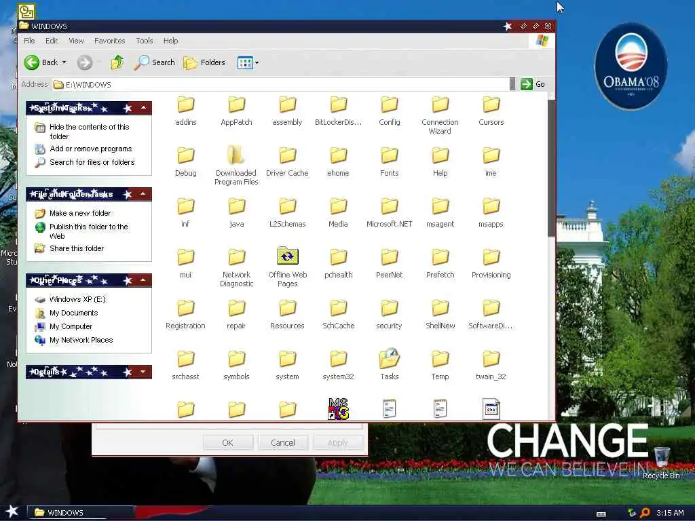Open the Views icon menu

click(x=245, y=62)
